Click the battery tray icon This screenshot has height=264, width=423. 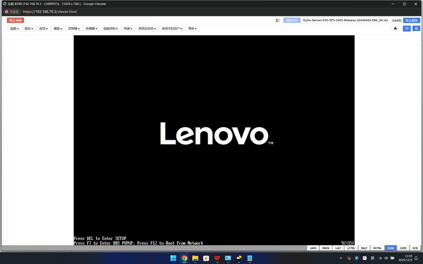coord(392,258)
